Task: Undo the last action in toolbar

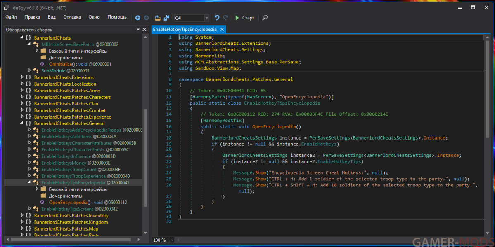Action: click(217, 18)
